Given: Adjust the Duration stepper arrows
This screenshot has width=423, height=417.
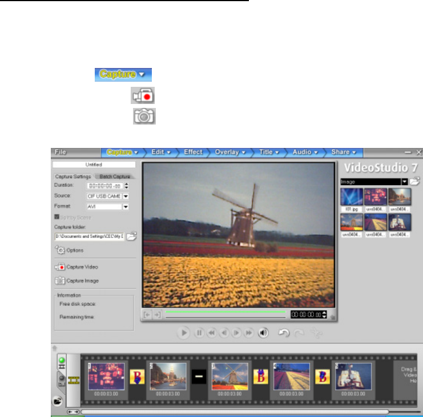Looking at the screenshot, I should click(126, 186).
